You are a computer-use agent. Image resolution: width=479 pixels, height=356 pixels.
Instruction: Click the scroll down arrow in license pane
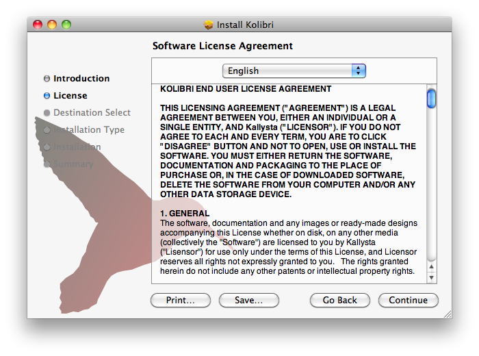[431, 277]
